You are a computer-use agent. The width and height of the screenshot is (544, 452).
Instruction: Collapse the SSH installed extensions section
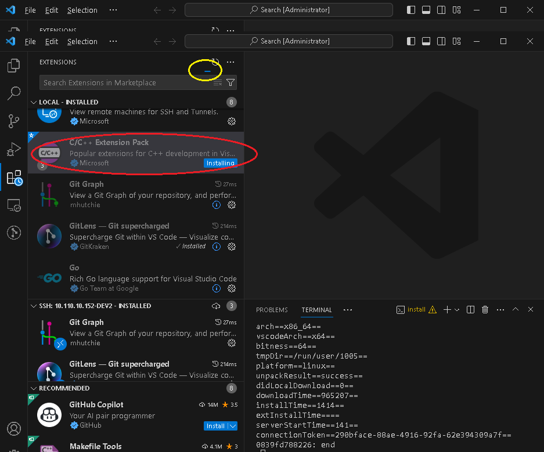34,306
